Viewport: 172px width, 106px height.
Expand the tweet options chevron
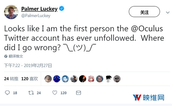coord(168,12)
